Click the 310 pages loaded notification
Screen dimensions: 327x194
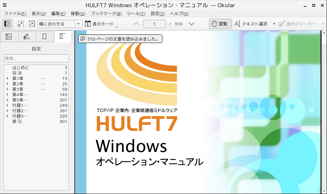[120, 39]
